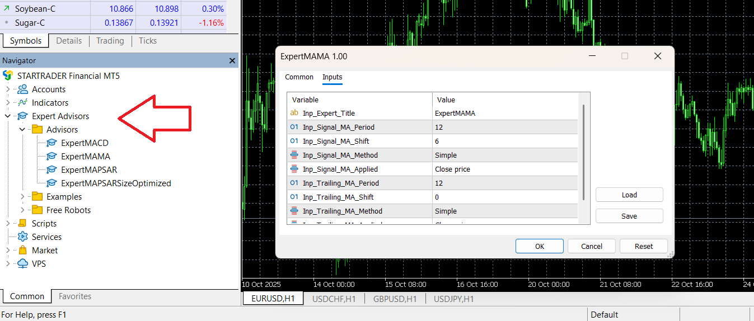Click the Market shopping bag icon
Image resolution: width=754 pixels, height=321 pixels.
[x=23, y=250]
